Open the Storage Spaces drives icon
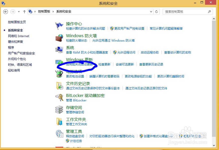Image resolution: width=219 pixels, height=150 pixels. pyautogui.click(x=59, y=109)
